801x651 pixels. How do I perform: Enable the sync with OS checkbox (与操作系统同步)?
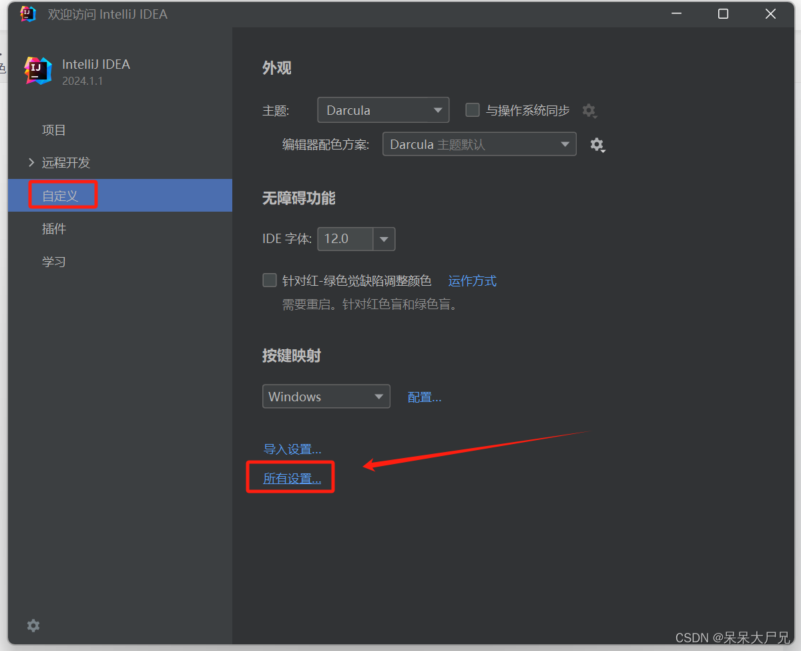[x=473, y=110]
